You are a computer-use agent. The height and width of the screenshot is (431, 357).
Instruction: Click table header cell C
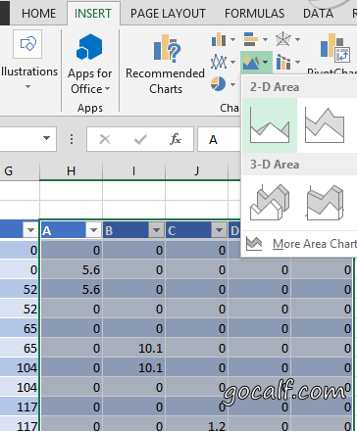coord(197,230)
